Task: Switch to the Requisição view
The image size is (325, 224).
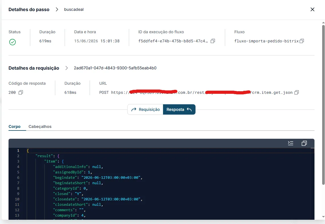Action: 145,109
